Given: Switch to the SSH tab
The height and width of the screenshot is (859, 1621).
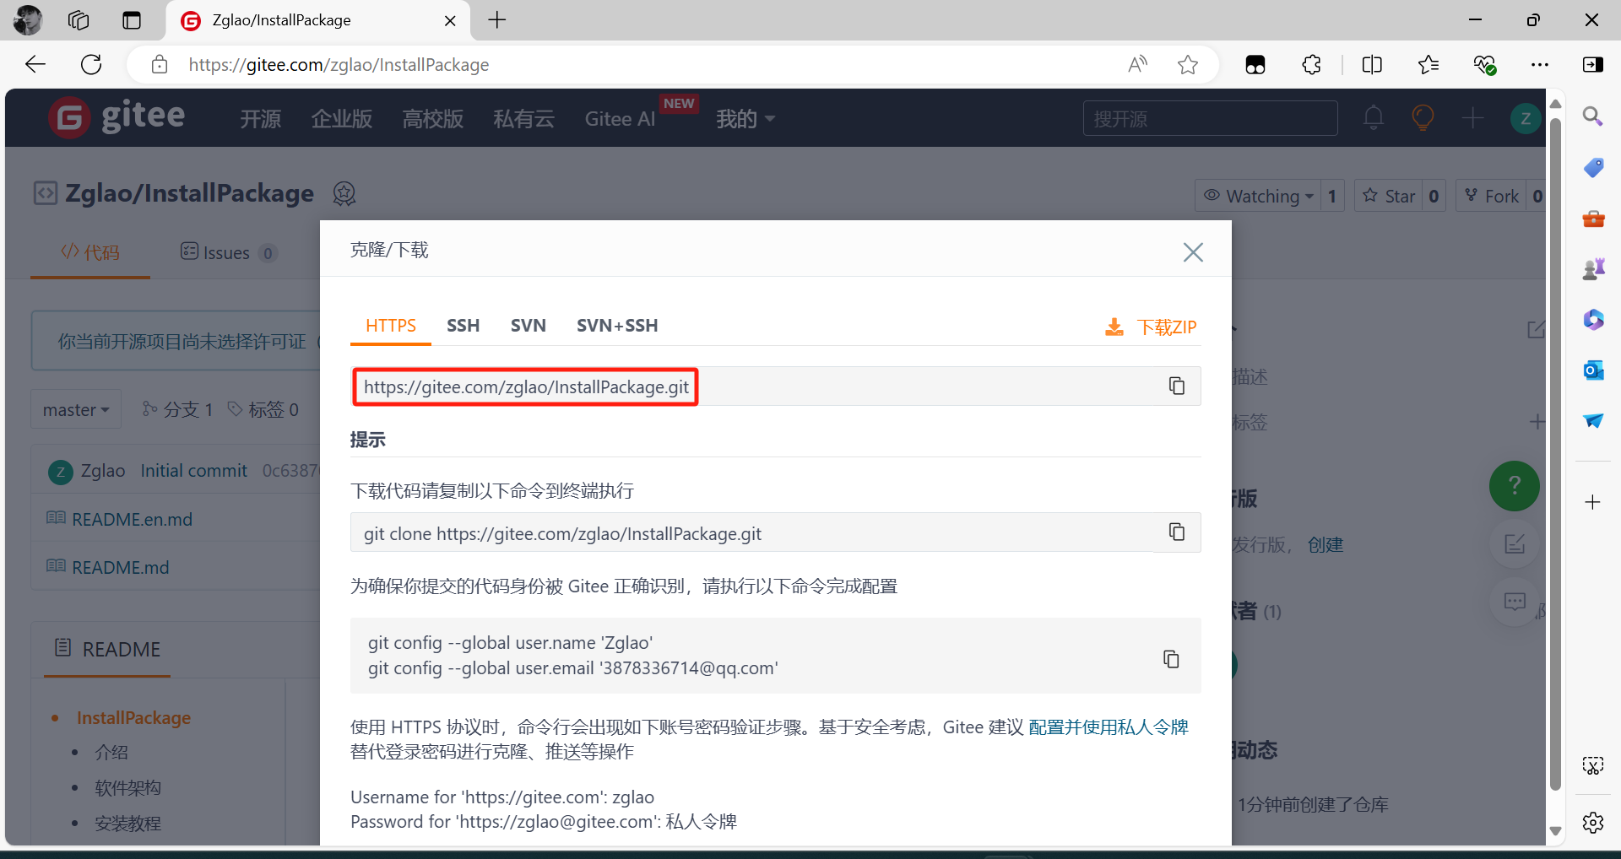Looking at the screenshot, I should tap(463, 326).
